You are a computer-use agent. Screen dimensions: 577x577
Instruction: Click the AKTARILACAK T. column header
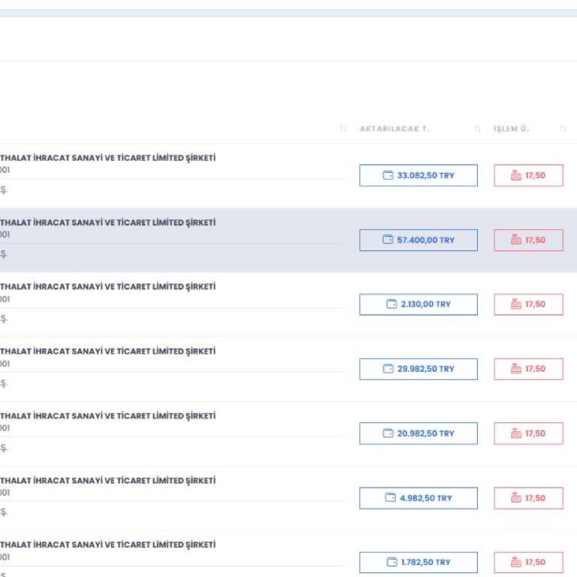(x=394, y=129)
